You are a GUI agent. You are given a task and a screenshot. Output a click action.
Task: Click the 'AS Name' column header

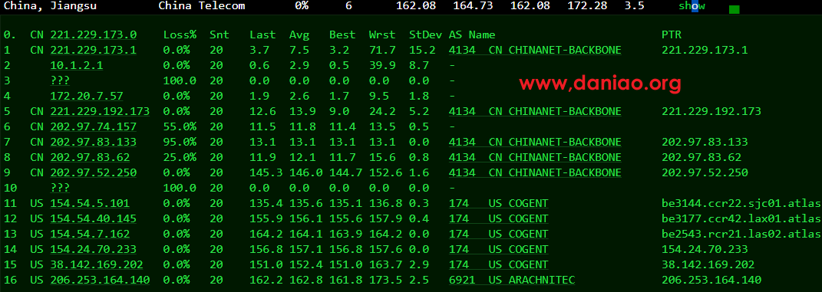coord(472,34)
